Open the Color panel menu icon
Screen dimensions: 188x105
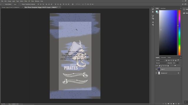181,8
